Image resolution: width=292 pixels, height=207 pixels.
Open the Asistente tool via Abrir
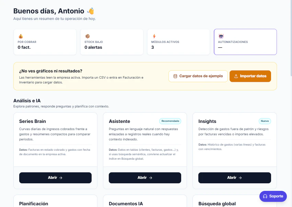[145, 177]
